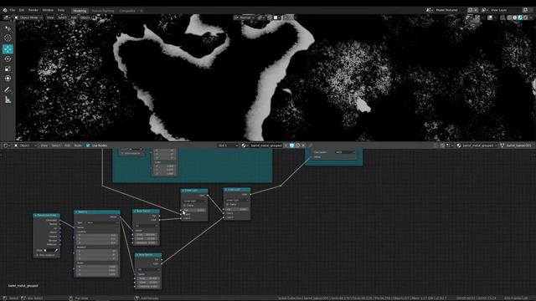This screenshot has height=301, width=536.
Task: Open the Window menu
Action: coord(48,10)
